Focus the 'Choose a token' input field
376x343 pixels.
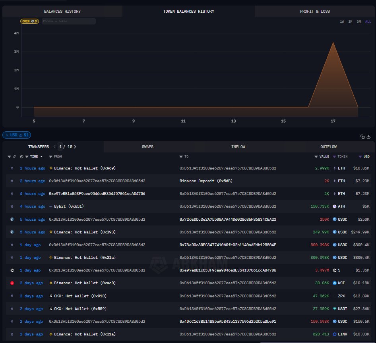tap(69, 21)
